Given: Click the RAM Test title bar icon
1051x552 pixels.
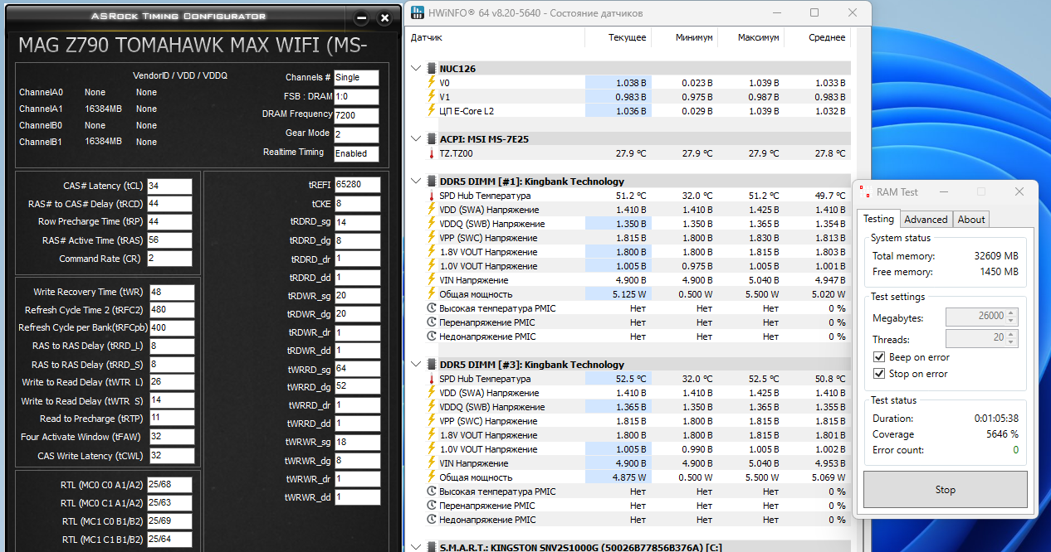Looking at the screenshot, I should [x=864, y=191].
